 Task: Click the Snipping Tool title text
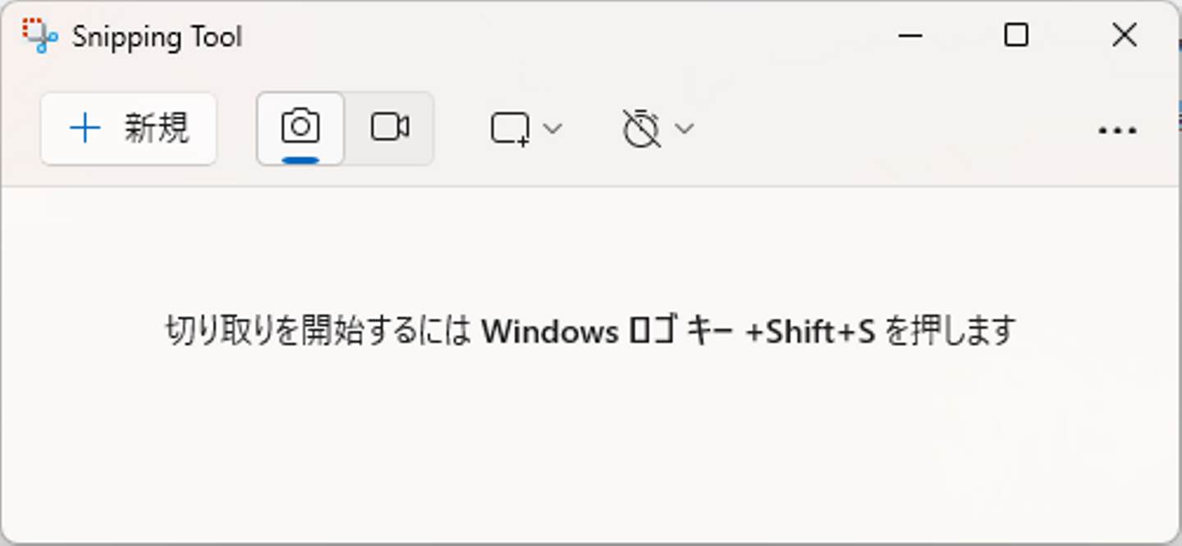pyautogui.click(x=157, y=37)
